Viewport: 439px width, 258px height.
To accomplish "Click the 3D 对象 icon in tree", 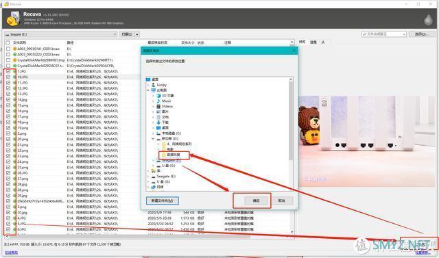I will tap(158, 96).
